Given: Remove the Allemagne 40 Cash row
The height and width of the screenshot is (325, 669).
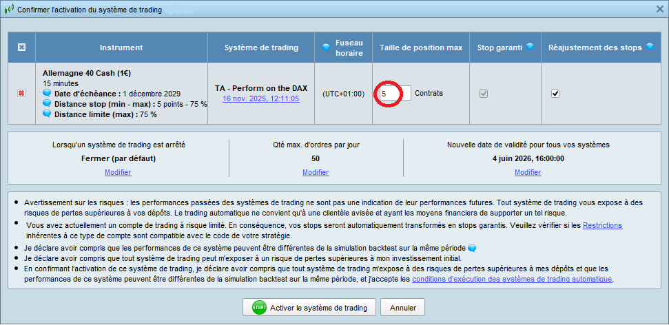Looking at the screenshot, I should coord(21,93).
